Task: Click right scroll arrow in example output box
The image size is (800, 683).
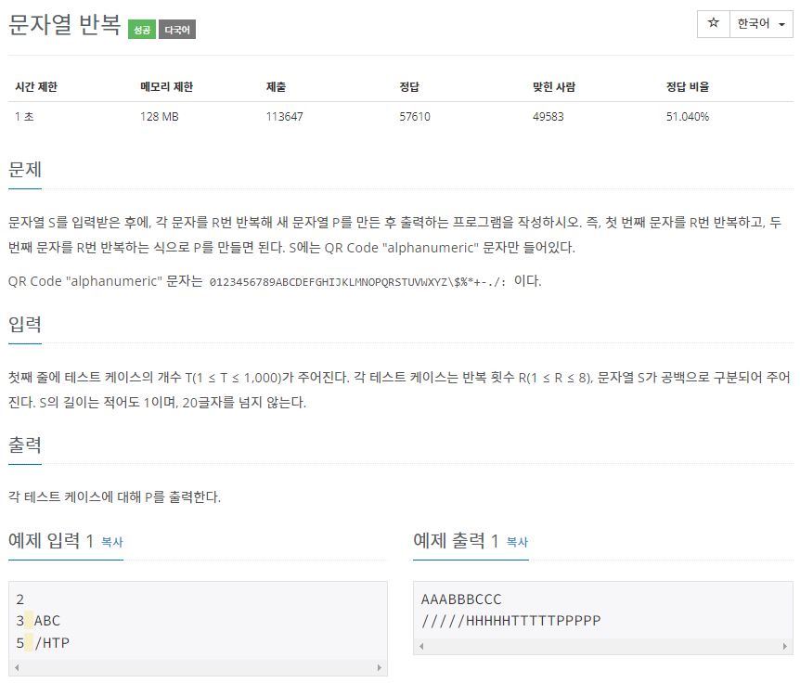Action: [785, 646]
